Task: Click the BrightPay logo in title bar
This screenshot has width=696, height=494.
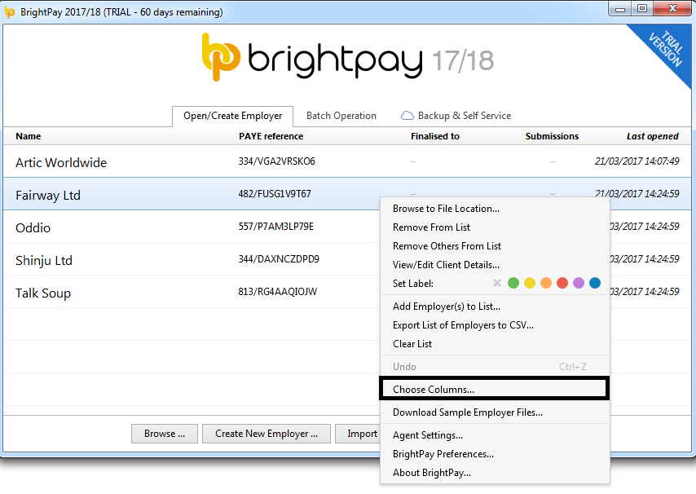Action: coord(9,12)
